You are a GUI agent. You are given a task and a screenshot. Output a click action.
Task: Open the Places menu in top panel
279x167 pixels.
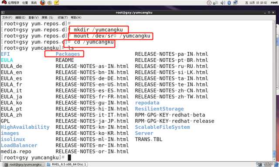pos(25,3)
